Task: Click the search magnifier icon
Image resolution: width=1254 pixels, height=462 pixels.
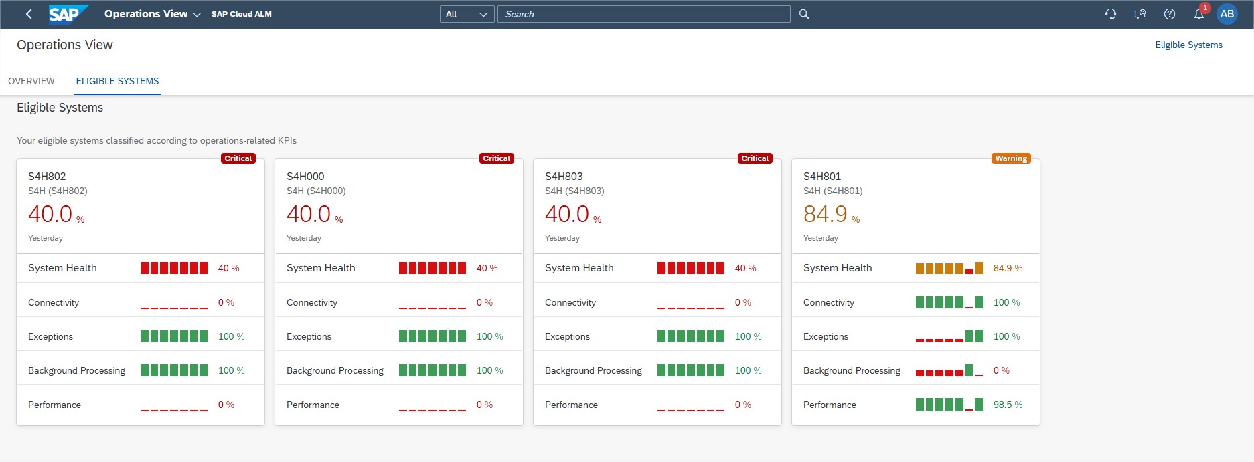Action: click(804, 14)
